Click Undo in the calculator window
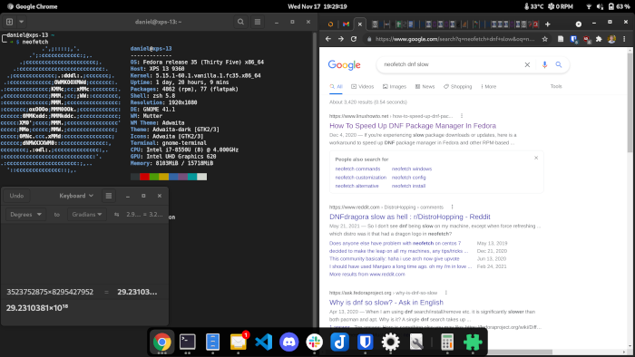 point(16,196)
